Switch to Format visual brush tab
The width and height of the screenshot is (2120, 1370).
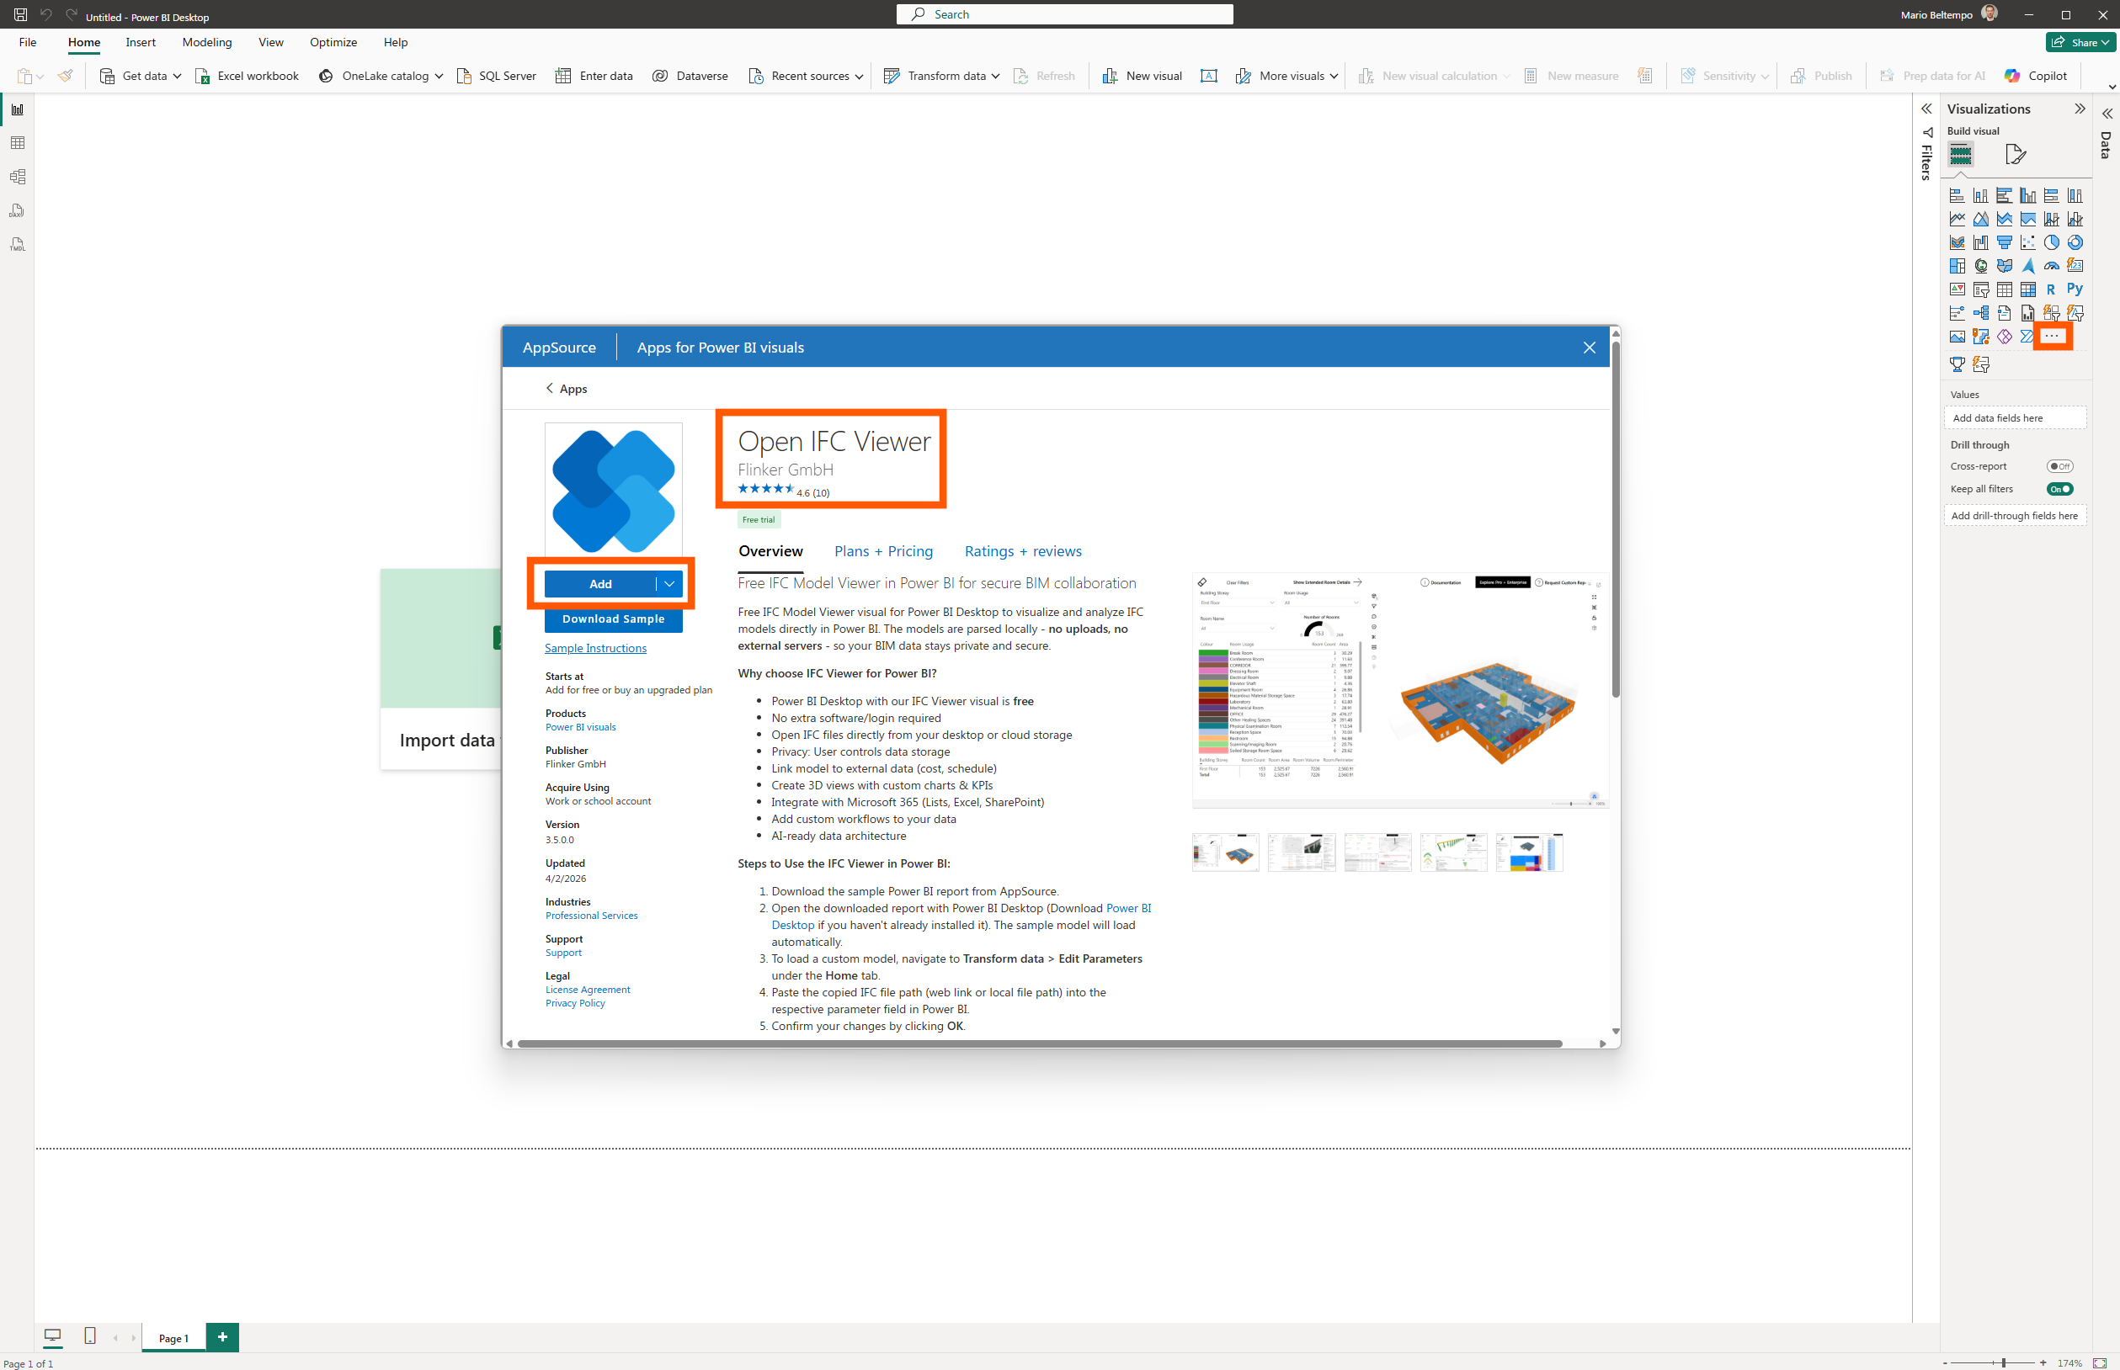[2015, 154]
